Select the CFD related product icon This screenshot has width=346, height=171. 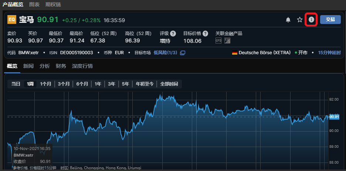(218, 41)
